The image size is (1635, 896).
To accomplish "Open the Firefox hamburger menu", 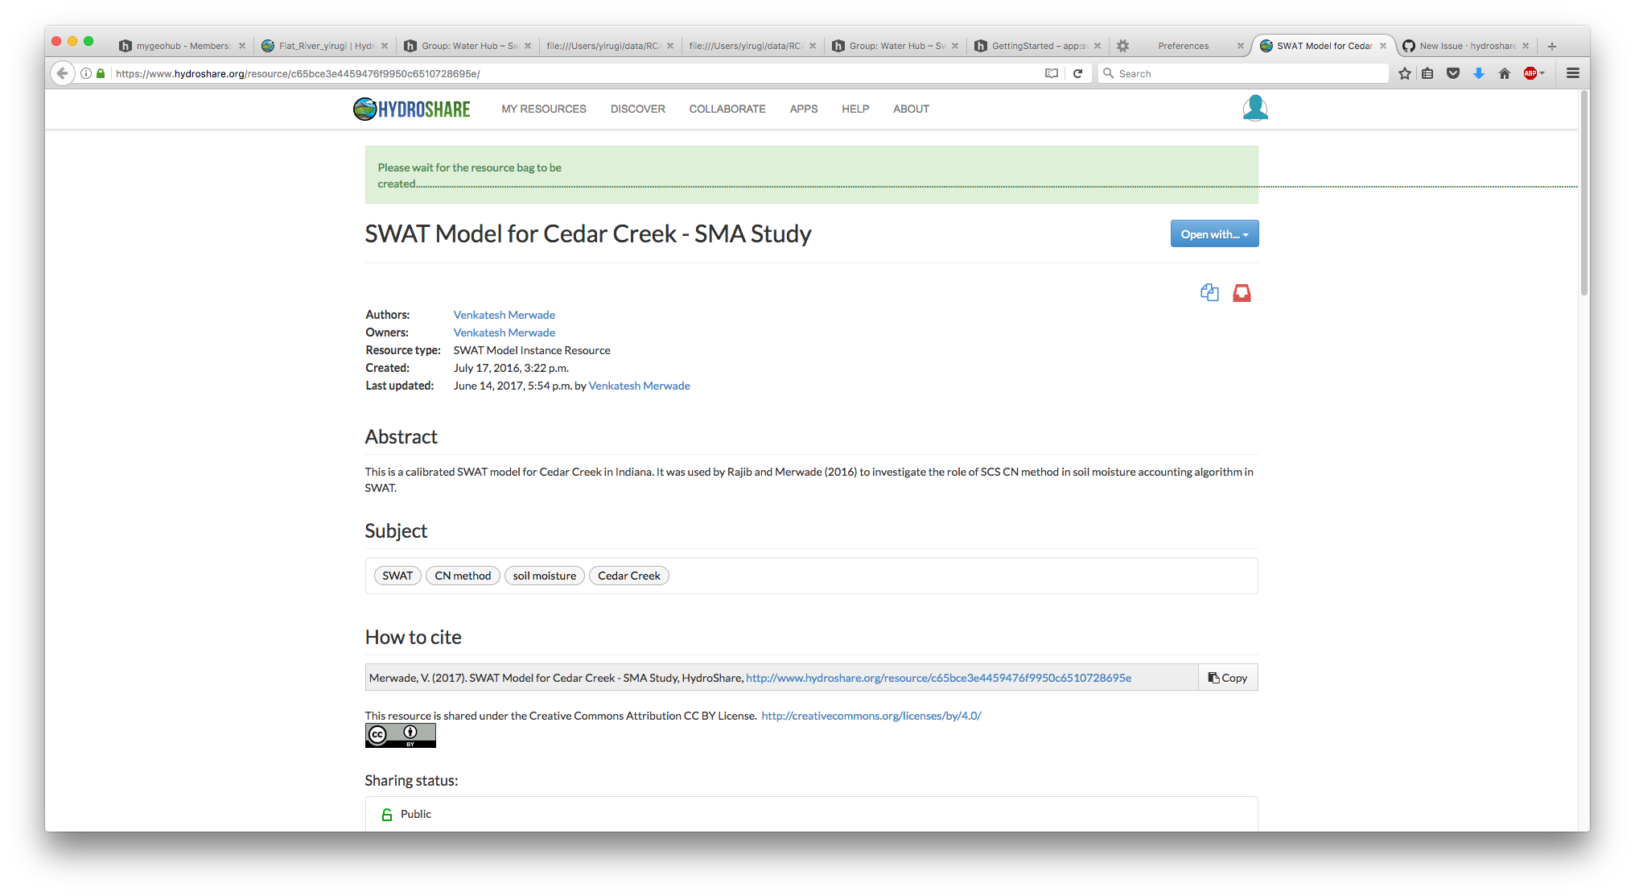I will tap(1572, 73).
